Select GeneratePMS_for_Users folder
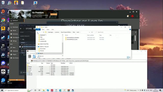Screen dimensions: 163x92 pyautogui.click(x=71, y=40)
